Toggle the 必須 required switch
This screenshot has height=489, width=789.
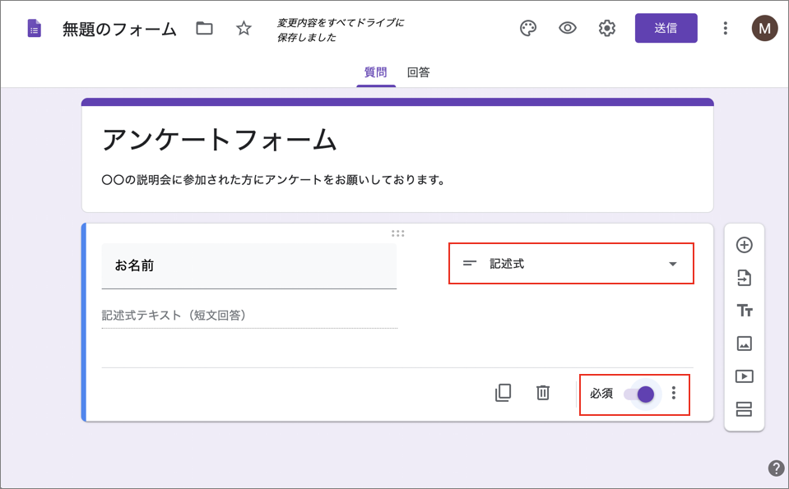[639, 394]
